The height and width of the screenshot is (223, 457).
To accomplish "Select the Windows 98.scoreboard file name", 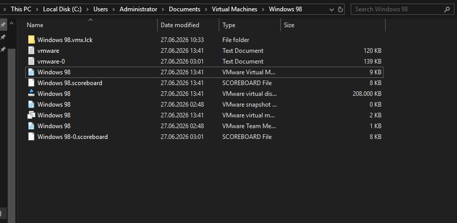I will [70, 83].
